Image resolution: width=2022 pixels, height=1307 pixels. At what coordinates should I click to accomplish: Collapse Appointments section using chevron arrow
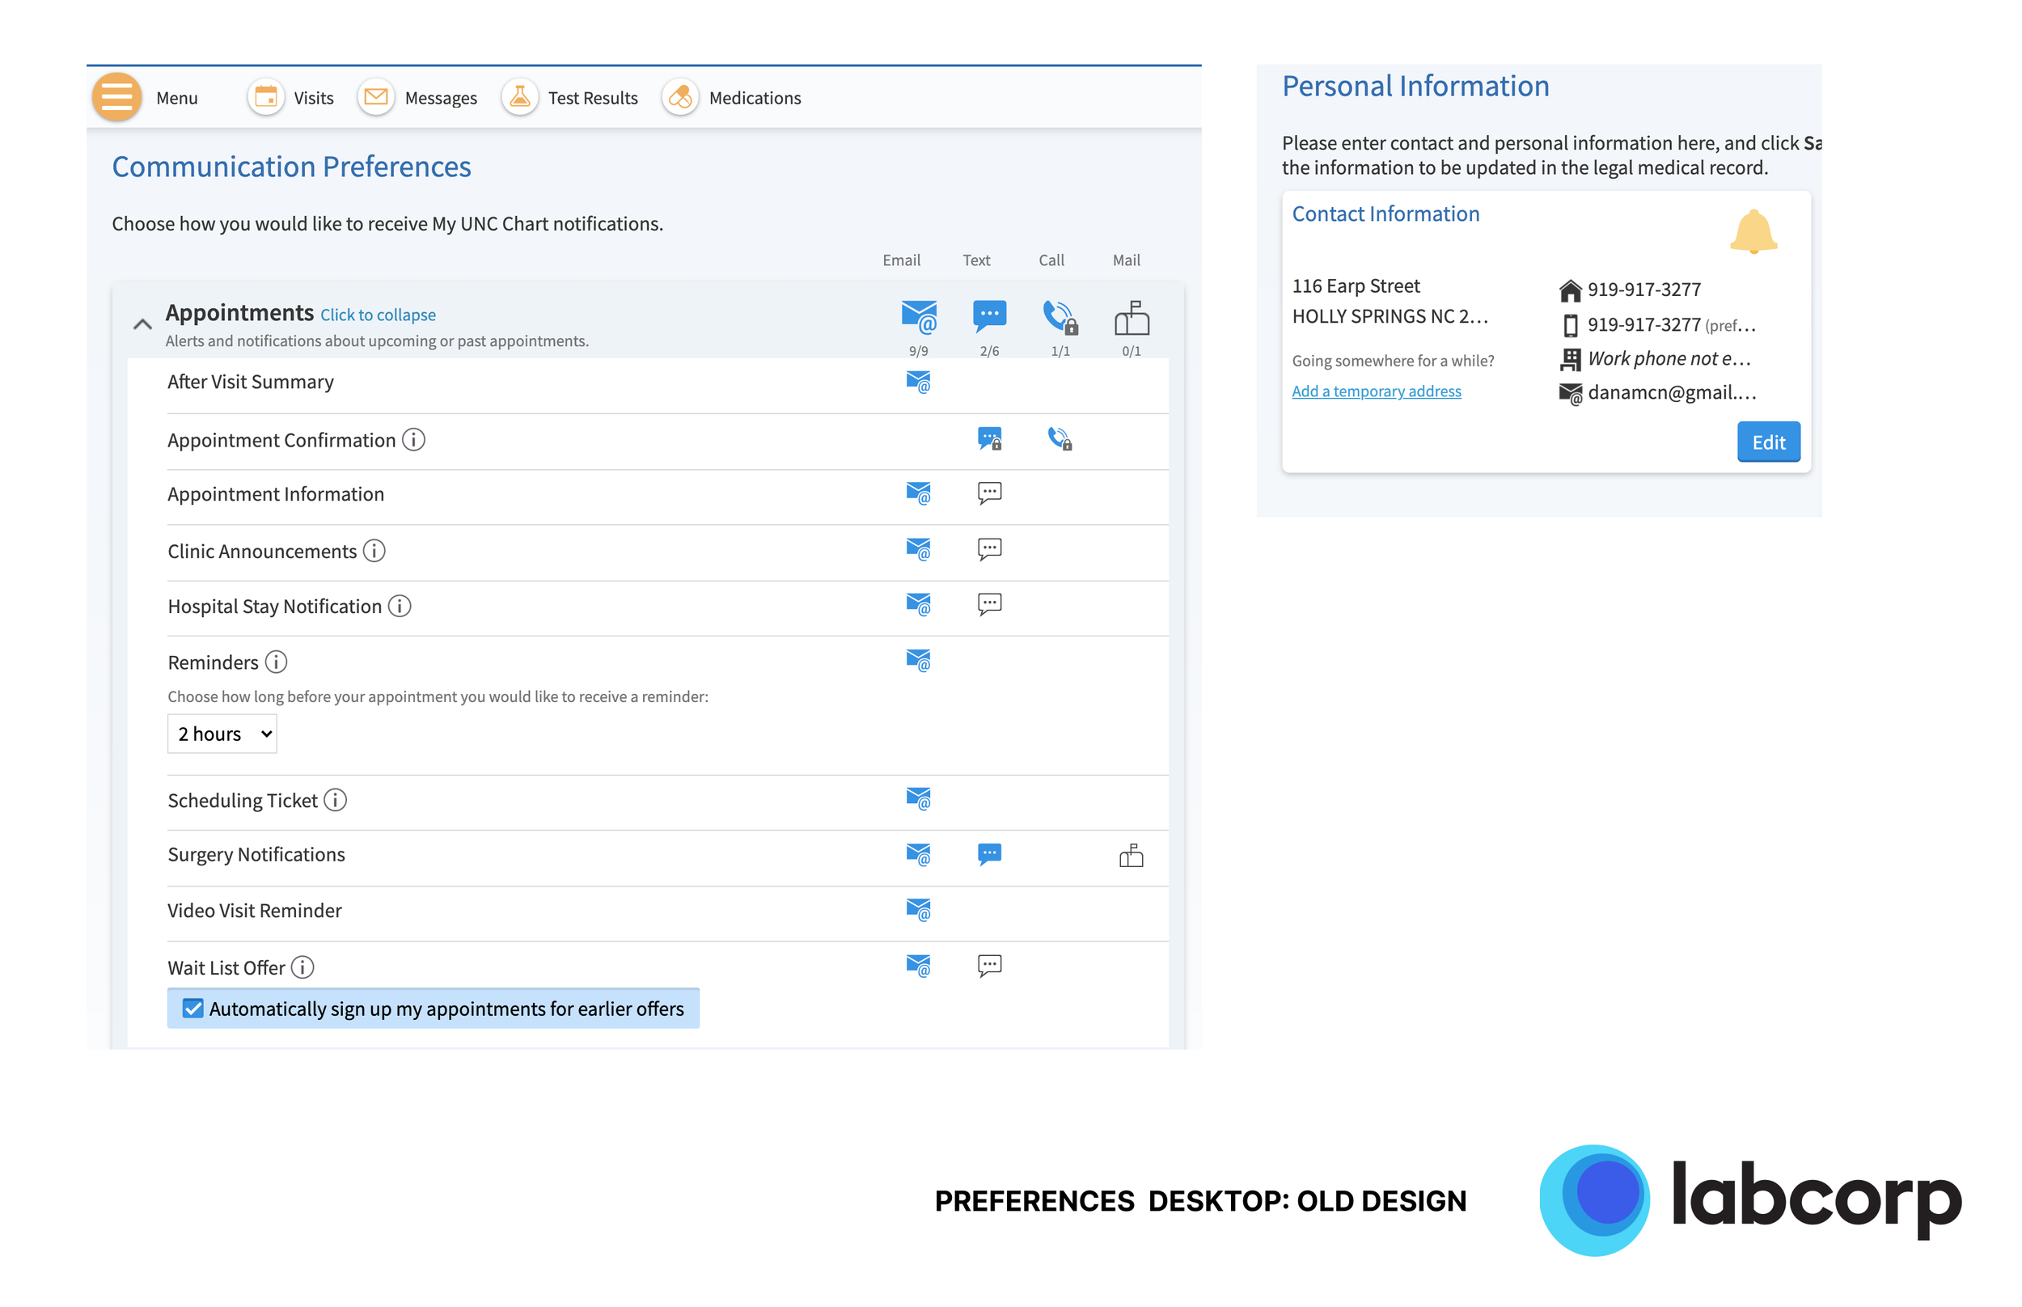pos(142,324)
